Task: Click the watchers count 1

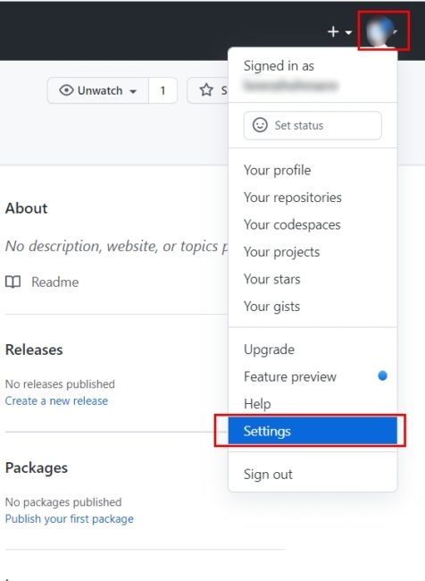Action: click(162, 90)
